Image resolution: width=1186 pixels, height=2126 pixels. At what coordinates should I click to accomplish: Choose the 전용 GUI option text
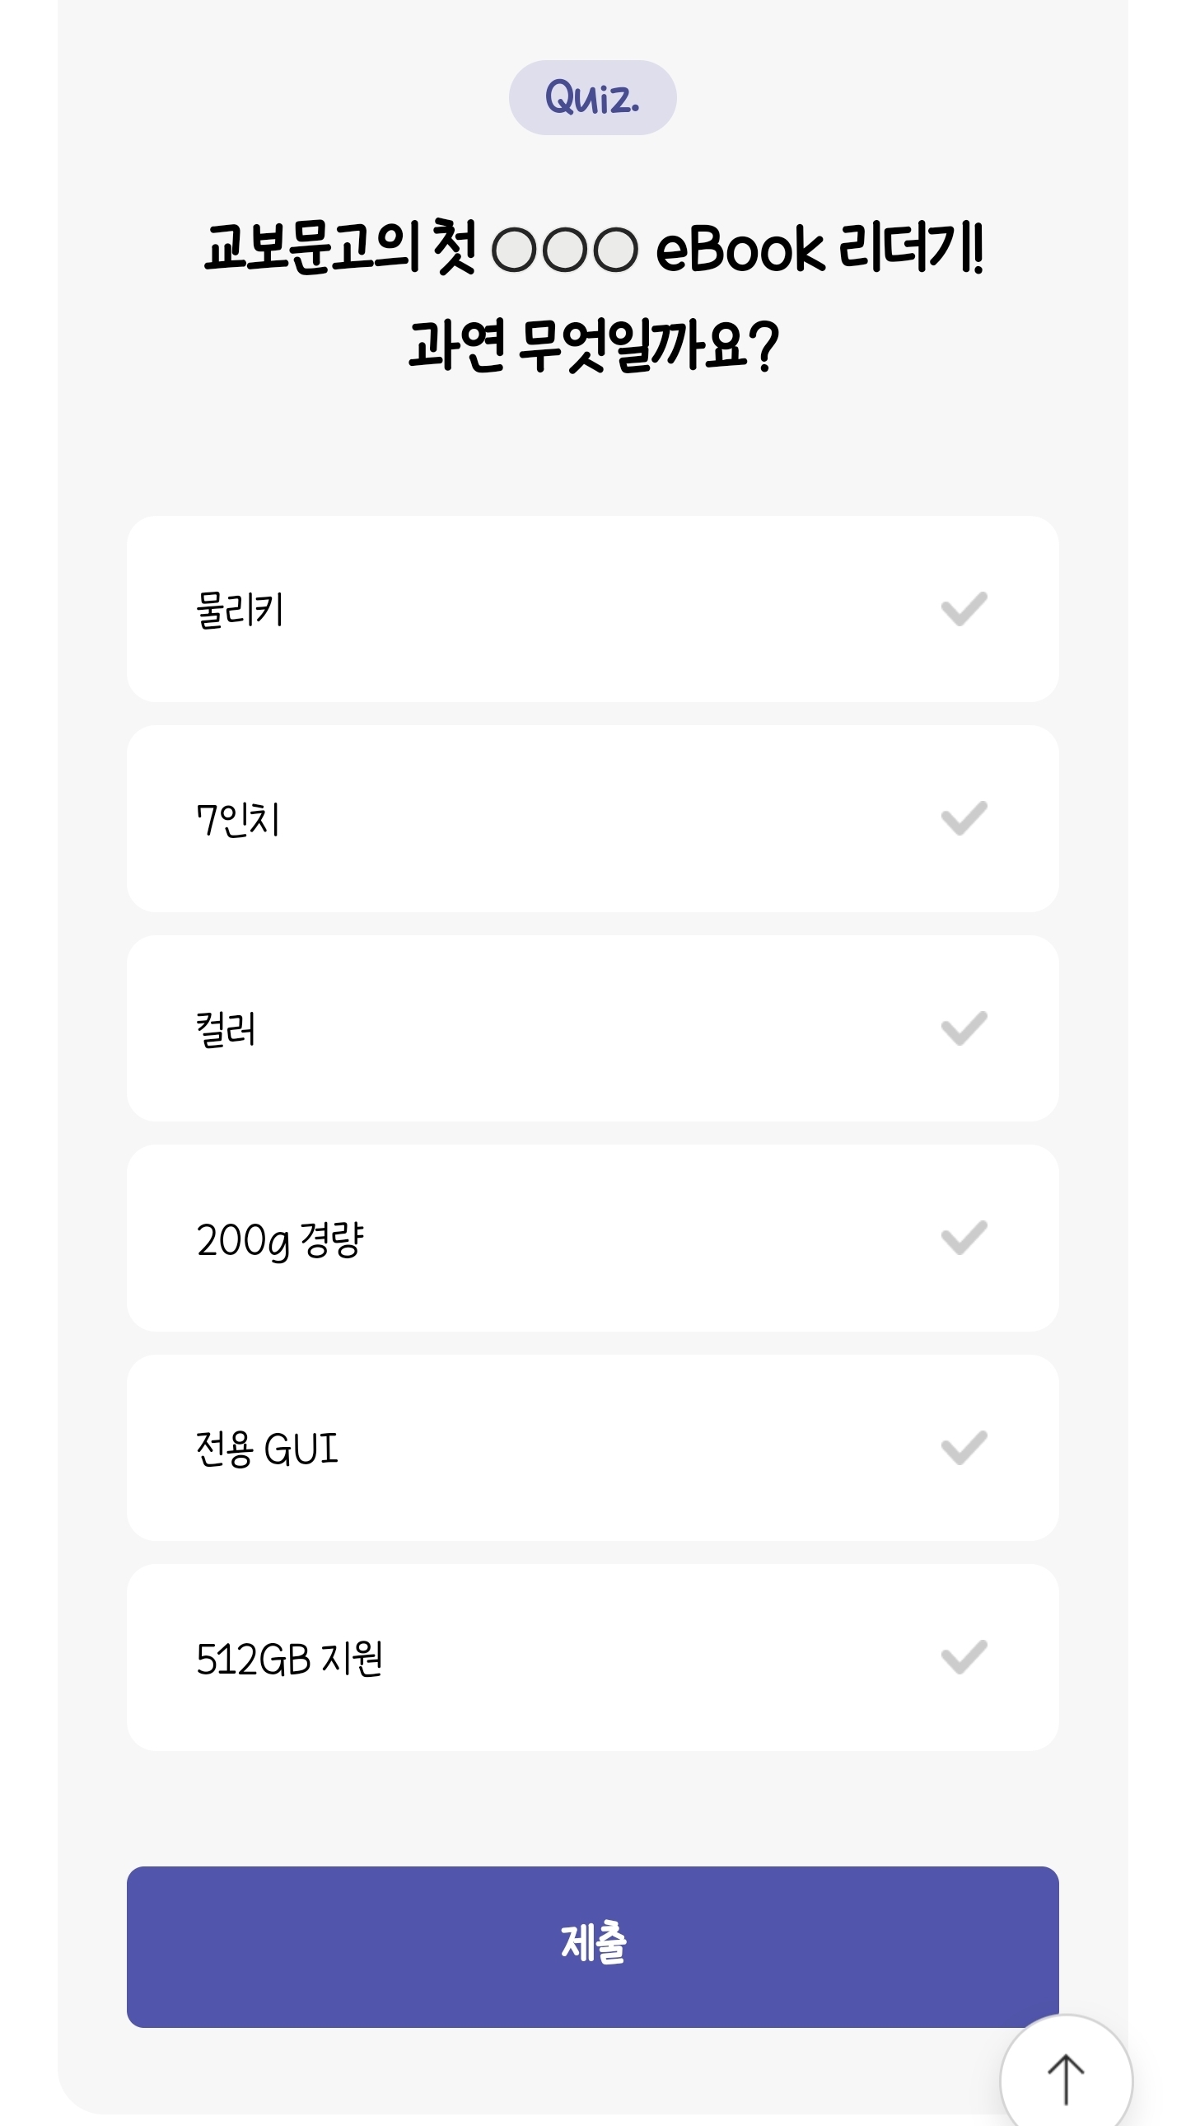click(266, 1449)
